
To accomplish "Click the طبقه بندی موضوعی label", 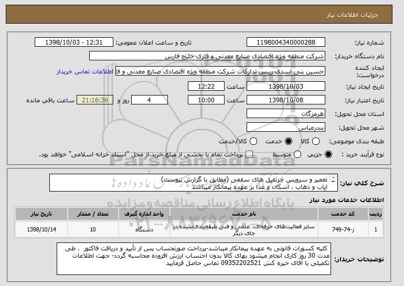I will [x=356, y=141].
